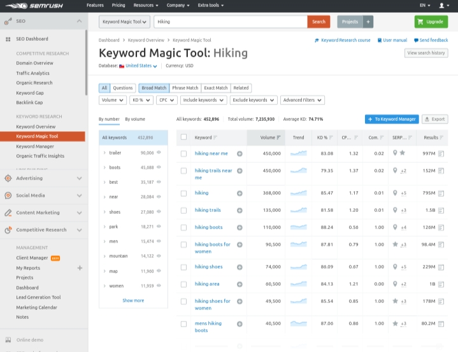Open the Volume filter dropdown
Viewport: 458px width, 352px height.
[x=113, y=100]
